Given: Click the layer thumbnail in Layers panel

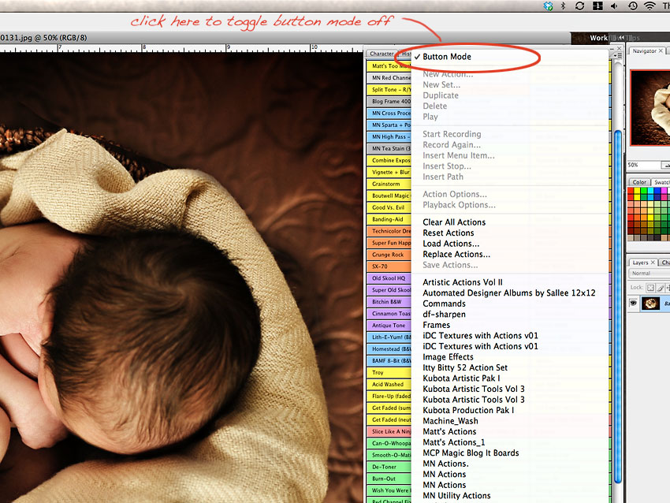Looking at the screenshot, I should pyautogui.click(x=651, y=304).
